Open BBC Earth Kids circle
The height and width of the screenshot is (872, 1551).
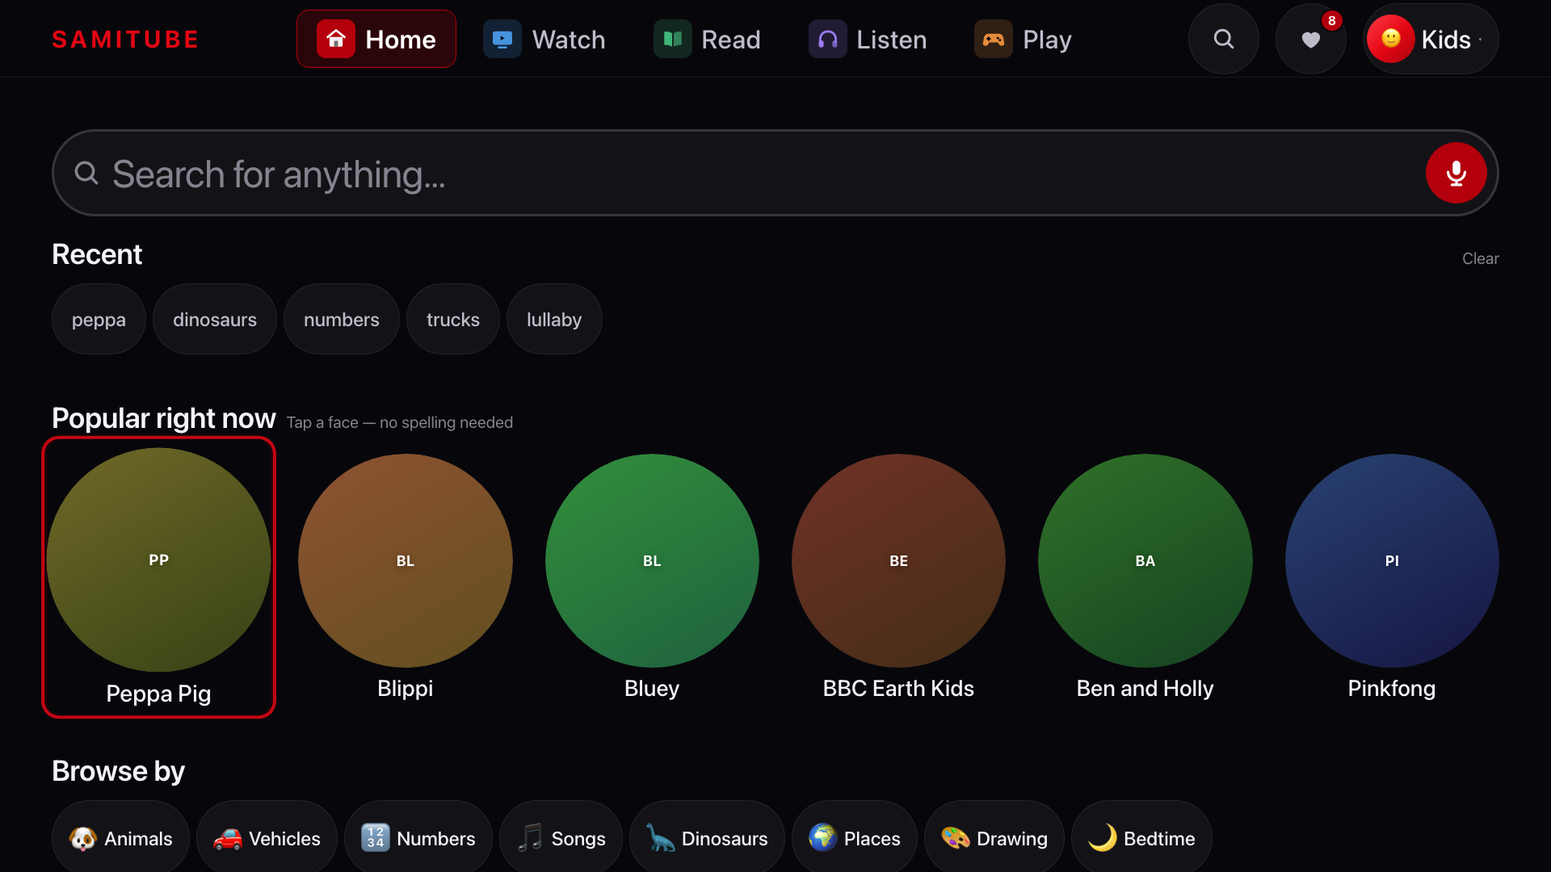point(898,560)
